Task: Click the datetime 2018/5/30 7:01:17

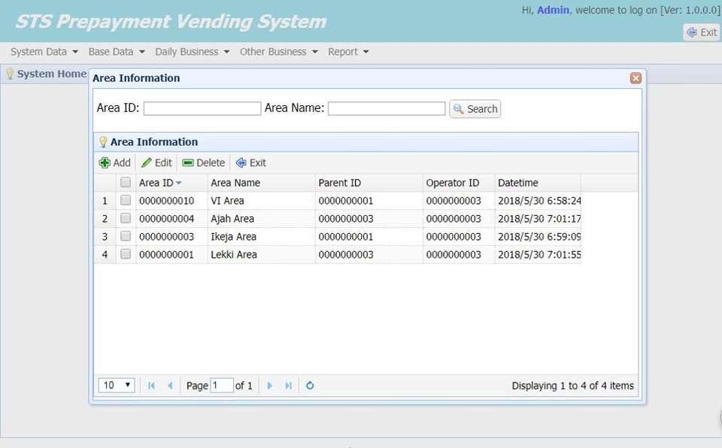Action: pos(539,219)
